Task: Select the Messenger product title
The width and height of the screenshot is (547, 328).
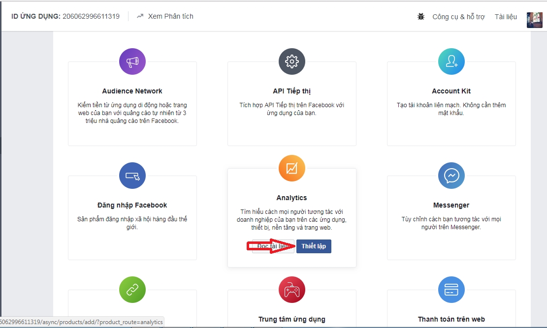Action: pyautogui.click(x=451, y=205)
